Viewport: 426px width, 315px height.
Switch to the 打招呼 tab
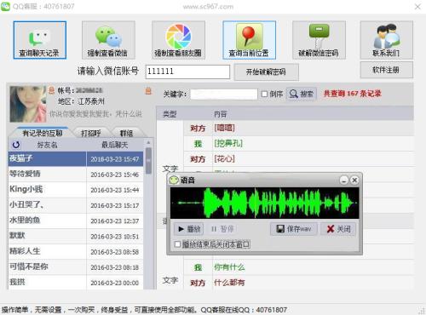click(90, 133)
